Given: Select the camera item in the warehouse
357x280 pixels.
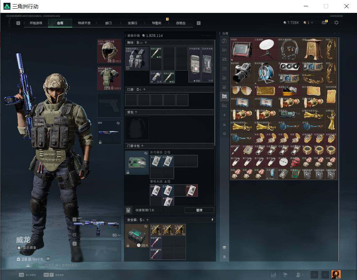Looking at the screenshot, I should coord(242,73).
